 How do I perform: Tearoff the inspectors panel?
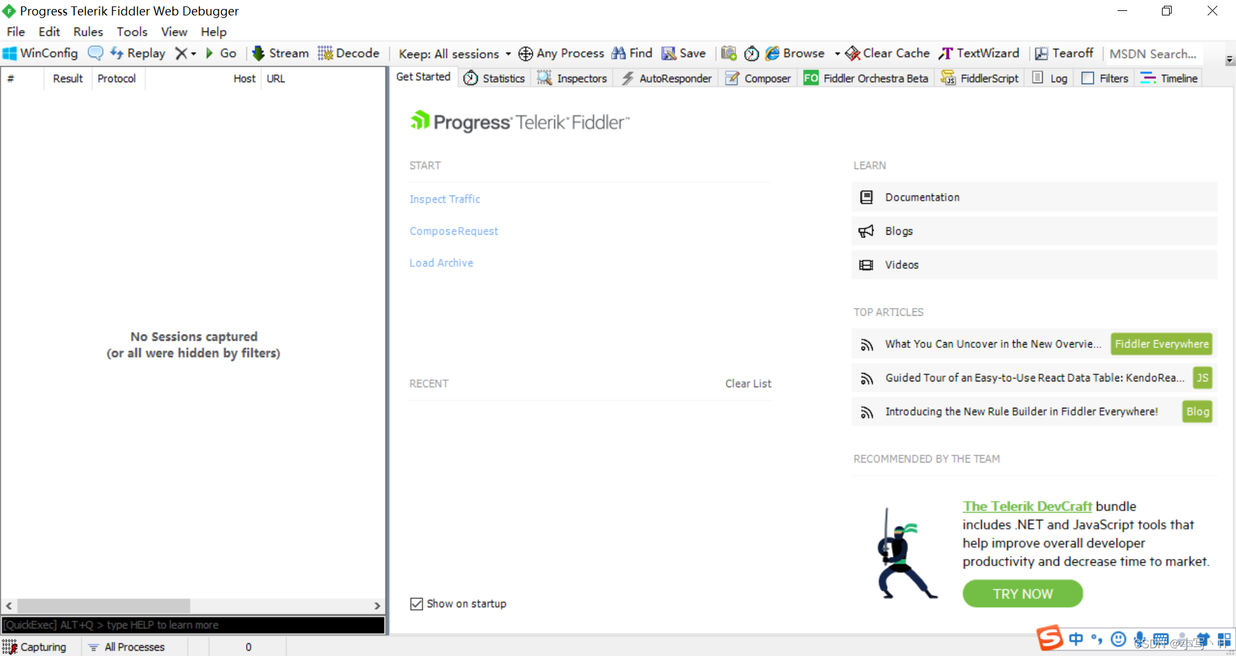(1064, 53)
